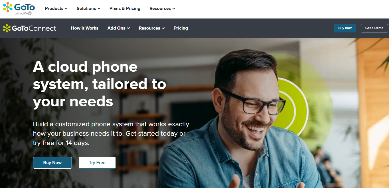The height and width of the screenshot is (188, 389).
Task: Click the GoToConnect flower icon
Action: click(7, 28)
